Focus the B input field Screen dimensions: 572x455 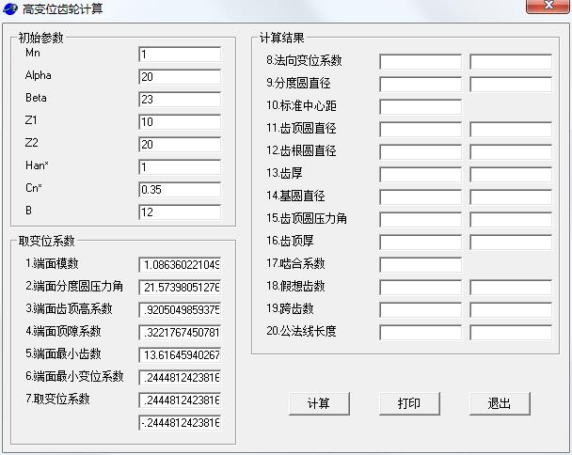point(180,212)
